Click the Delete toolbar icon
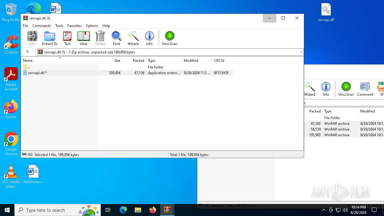This screenshot has height=216, width=384. point(100,38)
